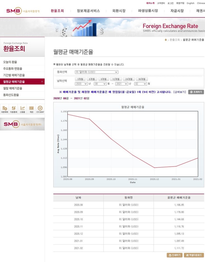Screen dimensions: 205x262
Task: Click the 1,178.80 rate value
Action: tap(179, 212)
